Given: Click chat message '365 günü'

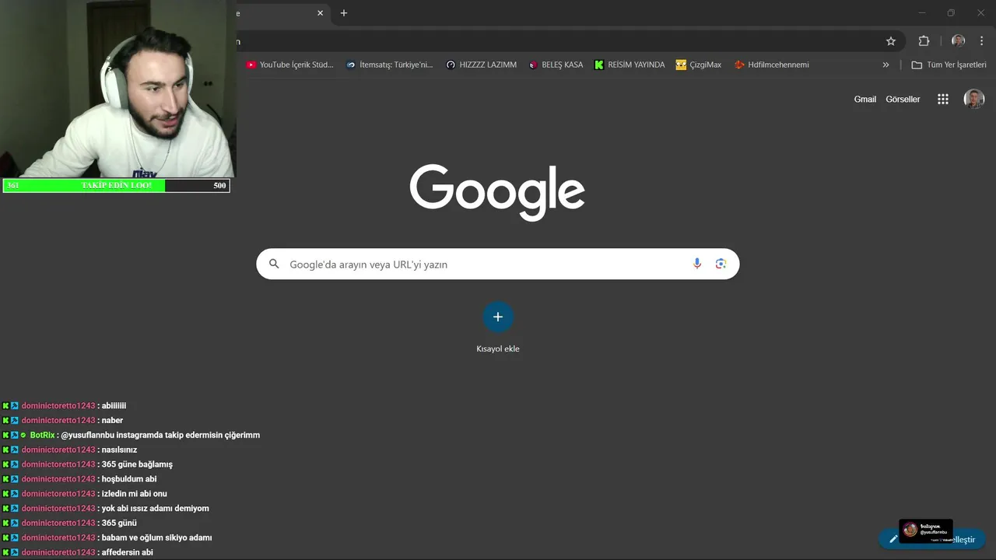Looking at the screenshot, I should point(119,523).
